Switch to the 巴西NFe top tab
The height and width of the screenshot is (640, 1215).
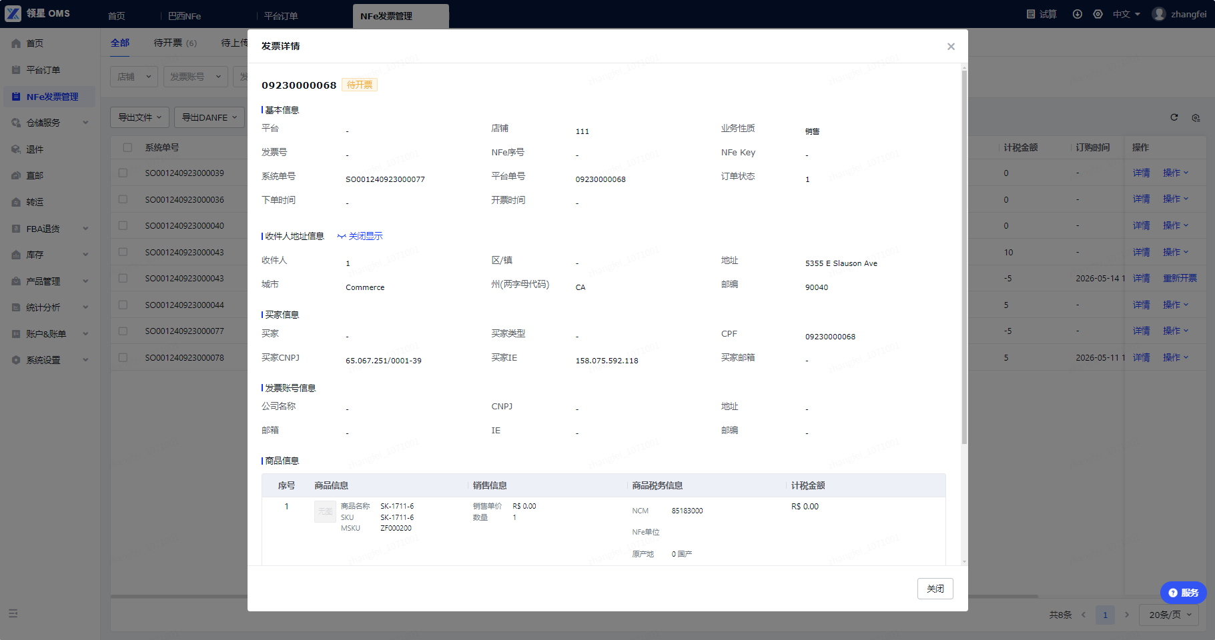[184, 16]
